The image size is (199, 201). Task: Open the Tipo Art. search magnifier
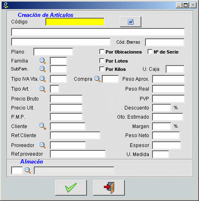coord(42,89)
